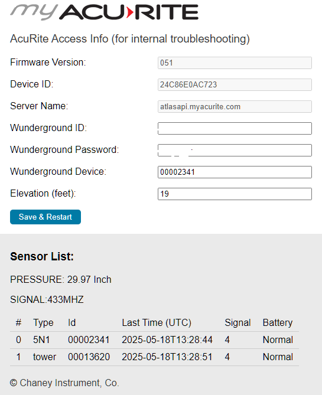Select the 5N1 sensor row

click(154, 340)
